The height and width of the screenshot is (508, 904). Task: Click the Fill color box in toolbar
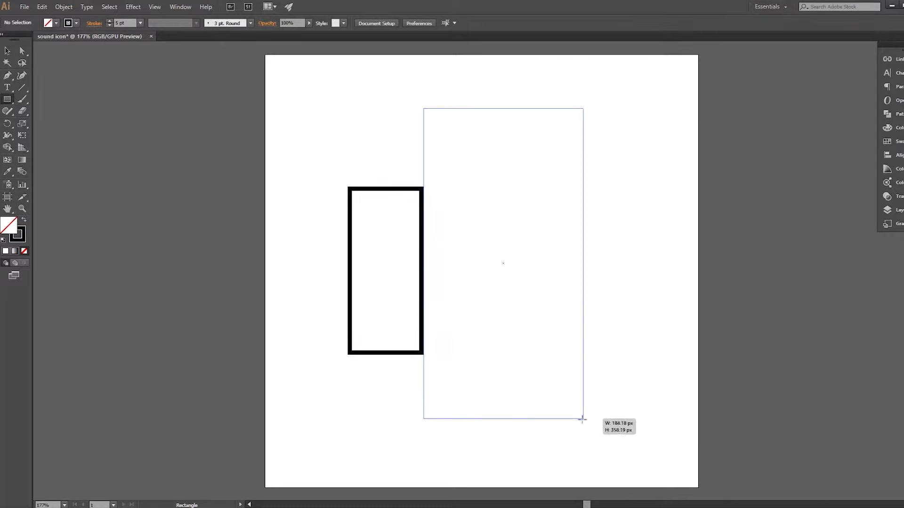tap(8, 225)
